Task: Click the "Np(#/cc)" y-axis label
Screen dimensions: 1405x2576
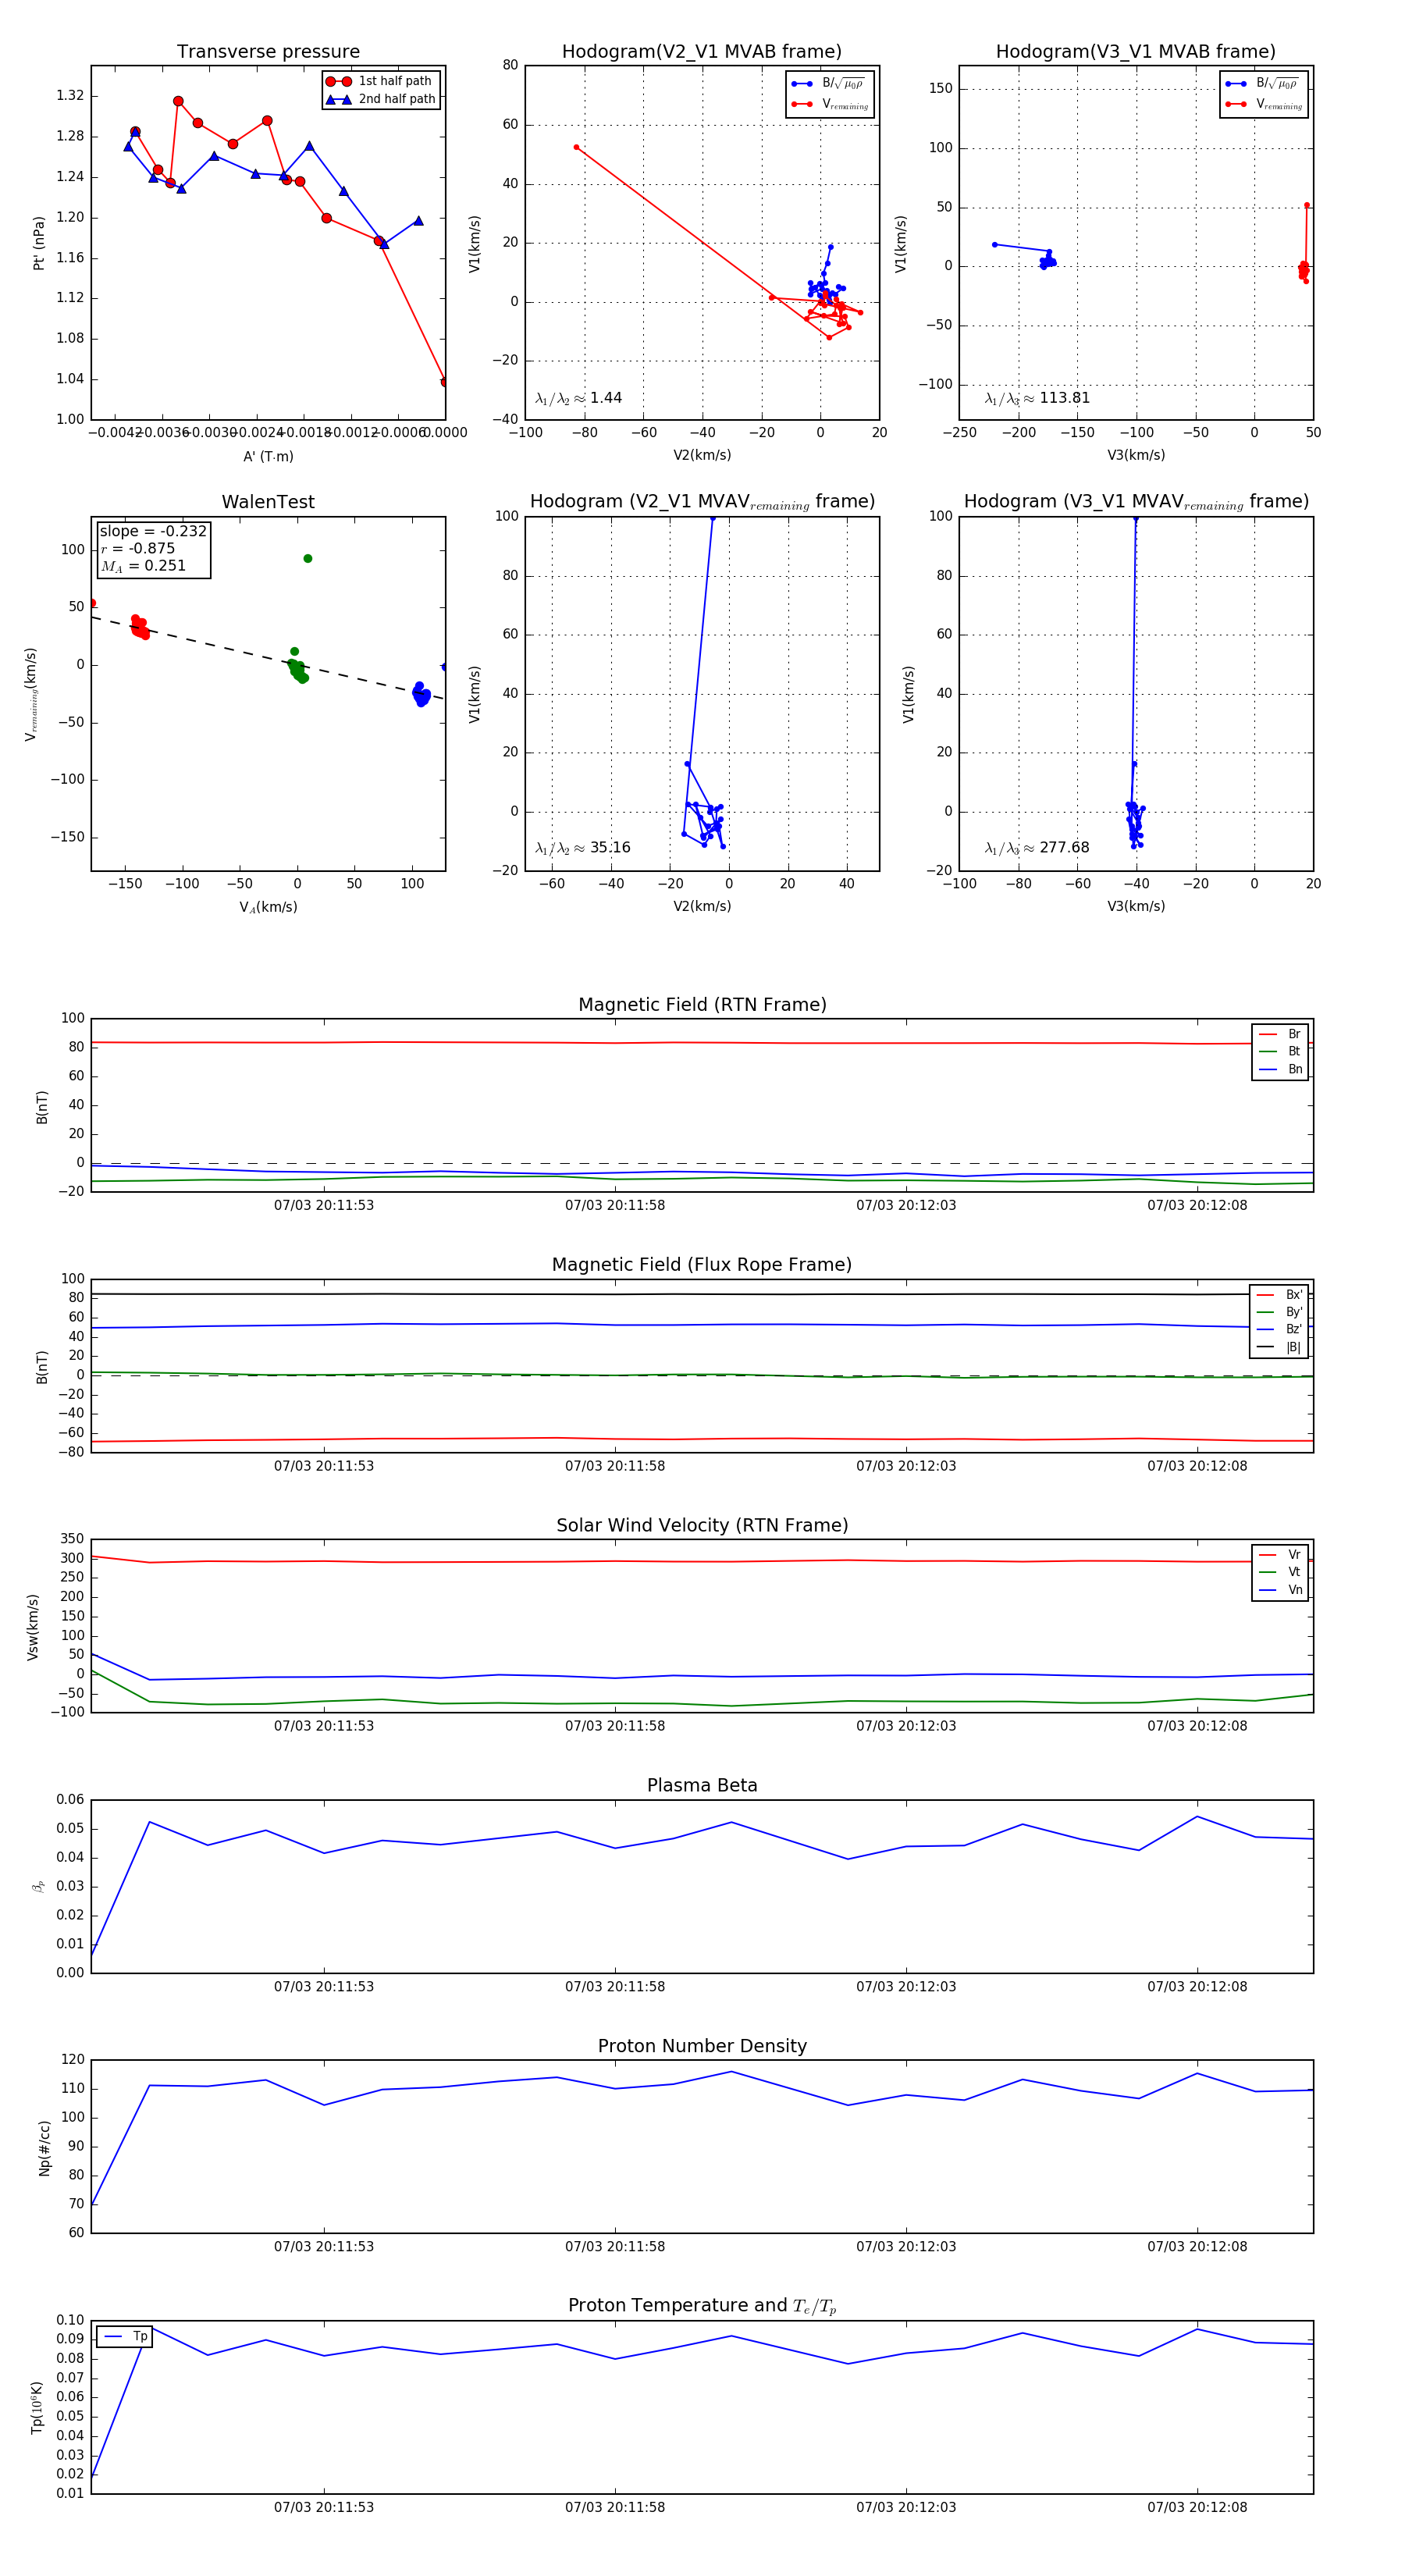Action: pyautogui.click(x=44, y=2147)
